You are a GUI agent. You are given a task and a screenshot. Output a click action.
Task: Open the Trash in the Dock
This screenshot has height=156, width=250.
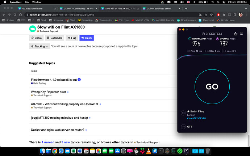pyautogui.click(x=208, y=151)
